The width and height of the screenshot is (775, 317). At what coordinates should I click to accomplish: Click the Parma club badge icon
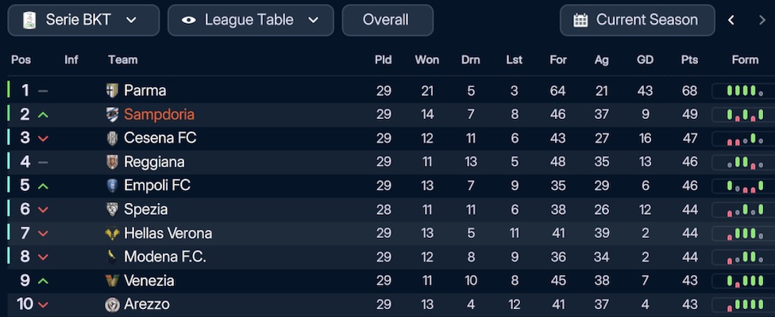(x=112, y=91)
